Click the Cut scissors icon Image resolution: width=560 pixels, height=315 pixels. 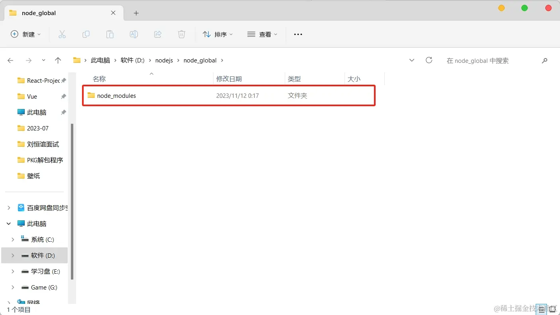point(62,34)
